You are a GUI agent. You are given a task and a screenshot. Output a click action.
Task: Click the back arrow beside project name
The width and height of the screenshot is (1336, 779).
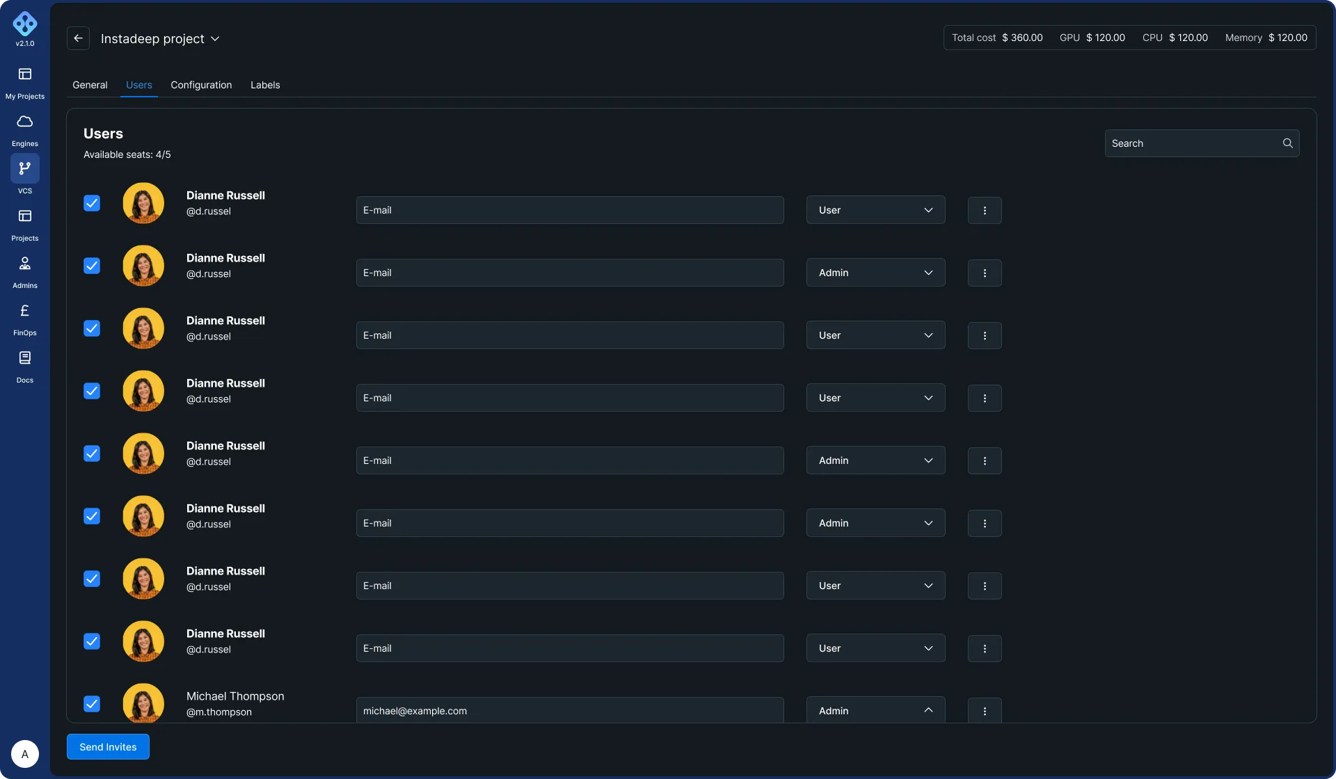tap(79, 38)
